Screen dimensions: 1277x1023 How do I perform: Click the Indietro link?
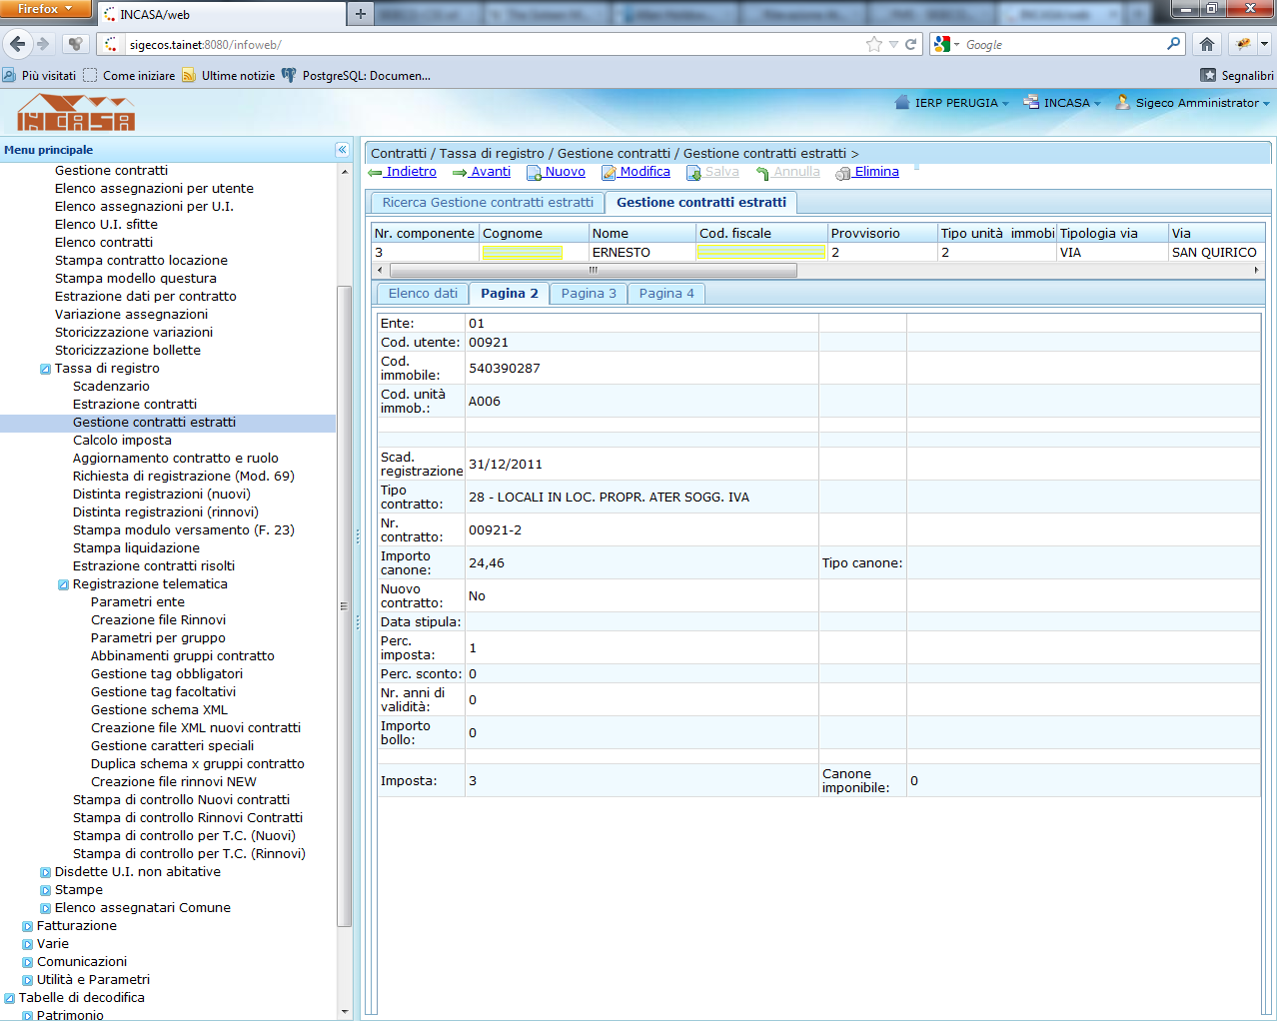tap(412, 172)
